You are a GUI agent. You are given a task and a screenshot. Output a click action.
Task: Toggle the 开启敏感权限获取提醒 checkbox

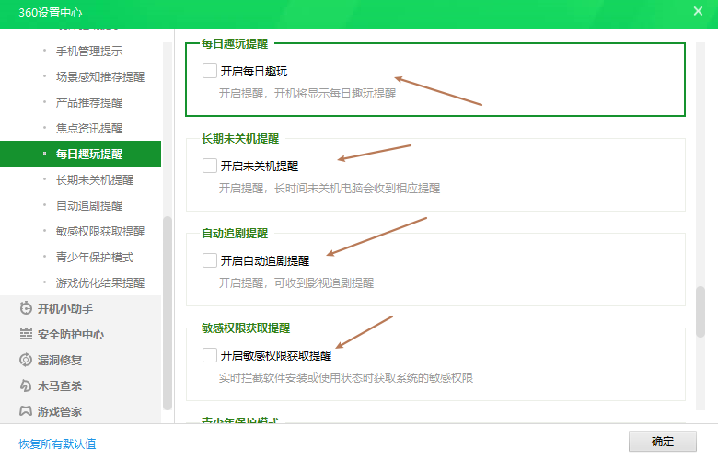click(x=210, y=355)
